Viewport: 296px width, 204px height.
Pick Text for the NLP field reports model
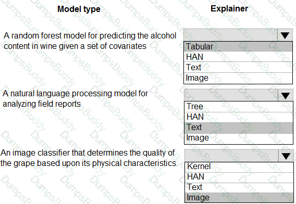[x=239, y=127]
